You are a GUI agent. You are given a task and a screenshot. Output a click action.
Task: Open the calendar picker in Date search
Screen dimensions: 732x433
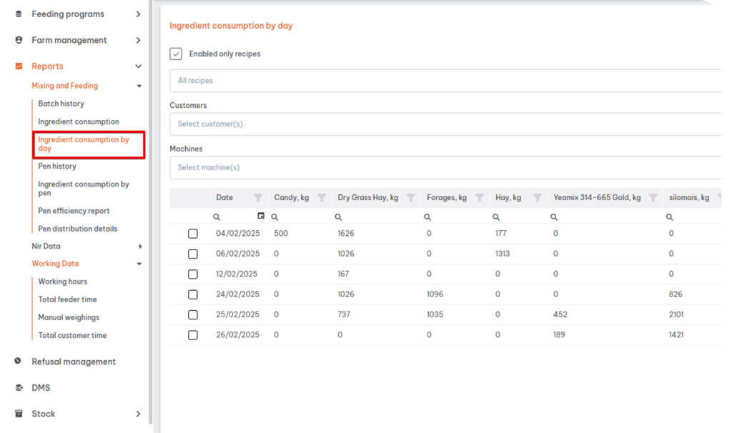click(x=261, y=216)
